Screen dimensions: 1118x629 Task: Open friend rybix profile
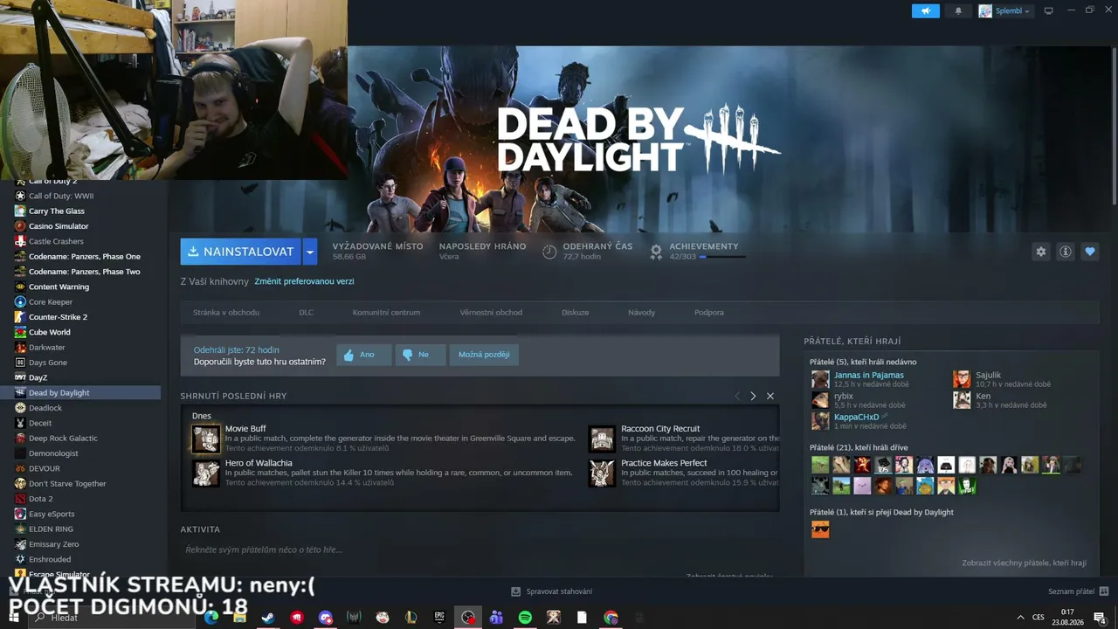[843, 397]
